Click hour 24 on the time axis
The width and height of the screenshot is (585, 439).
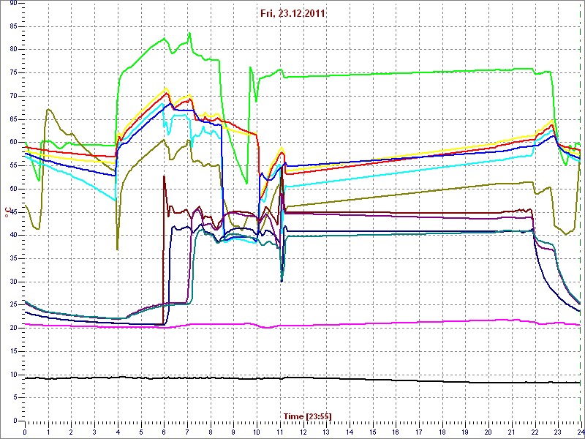(580, 431)
